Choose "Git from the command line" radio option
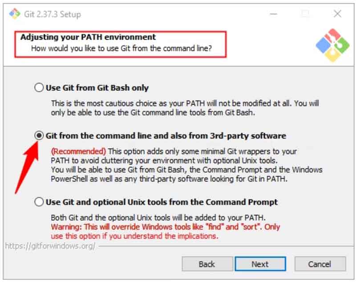 39,135
